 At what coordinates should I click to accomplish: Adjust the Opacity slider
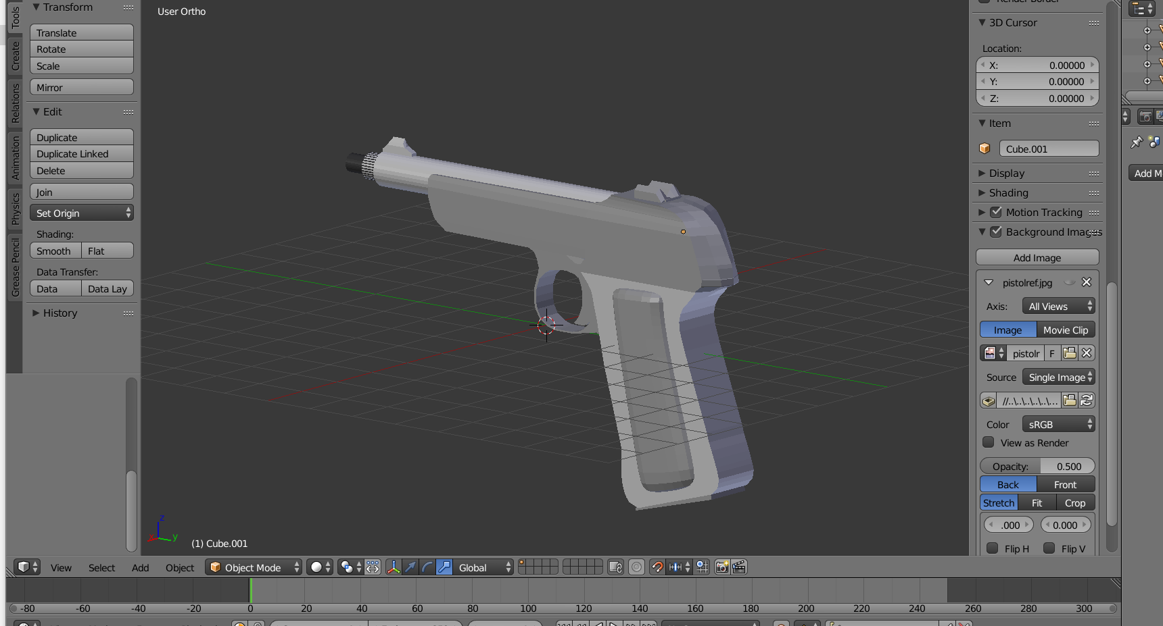(1037, 466)
